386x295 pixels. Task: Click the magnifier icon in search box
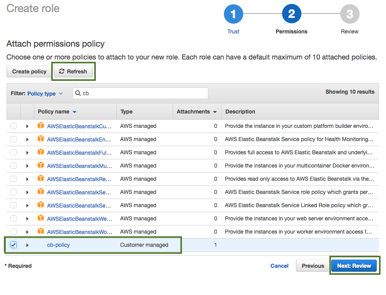point(78,93)
